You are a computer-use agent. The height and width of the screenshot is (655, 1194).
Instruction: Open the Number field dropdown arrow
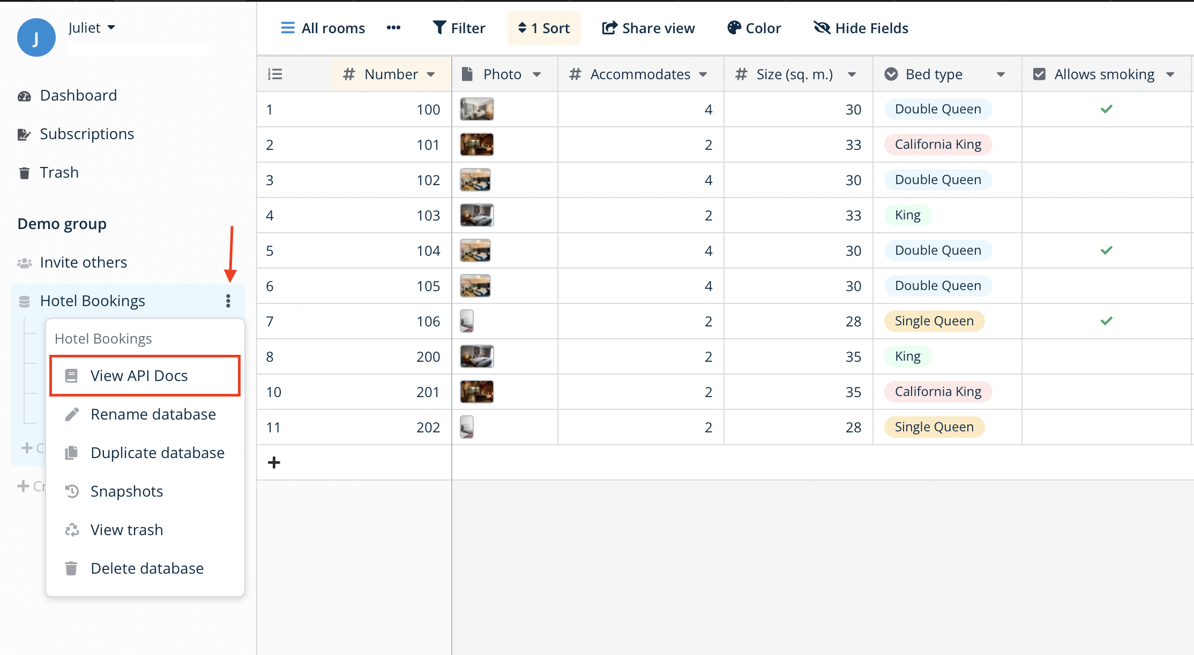tap(431, 74)
